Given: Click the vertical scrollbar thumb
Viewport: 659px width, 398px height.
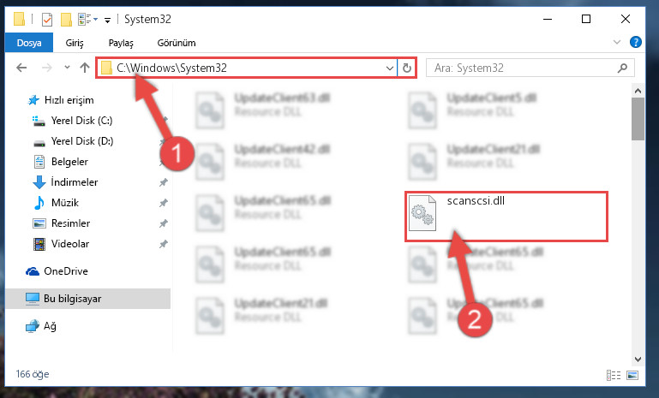Looking at the screenshot, I should [x=638, y=118].
